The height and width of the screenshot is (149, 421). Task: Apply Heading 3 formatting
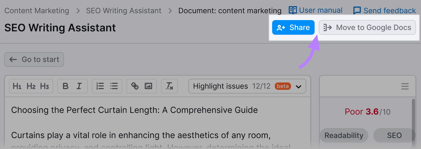[44, 86]
